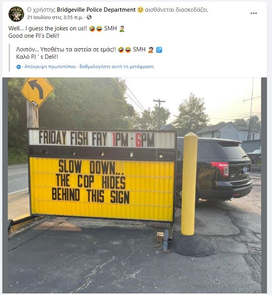Click the original English post text

pos(67,32)
